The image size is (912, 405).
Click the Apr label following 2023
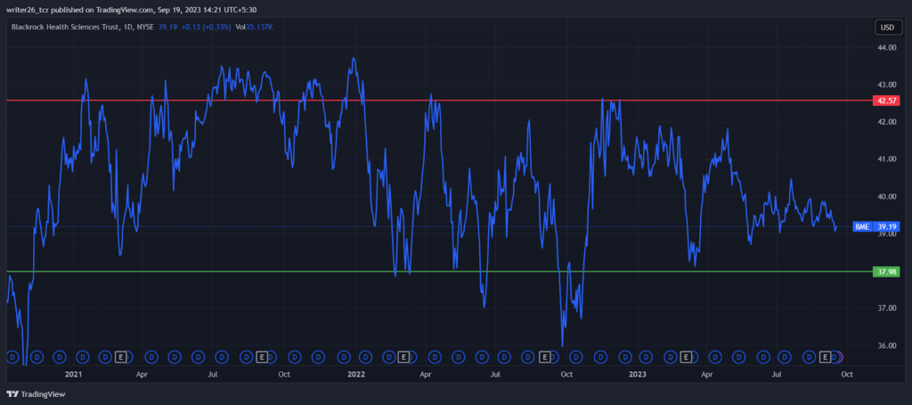(x=707, y=375)
